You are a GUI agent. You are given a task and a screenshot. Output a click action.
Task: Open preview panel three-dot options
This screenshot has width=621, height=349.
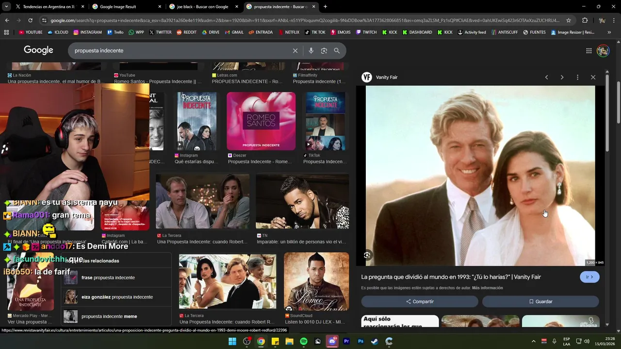[x=577, y=77]
